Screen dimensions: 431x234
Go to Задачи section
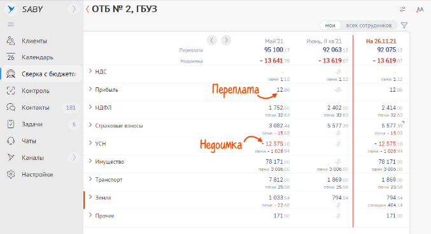pyautogui.click(x=32, y=124)
